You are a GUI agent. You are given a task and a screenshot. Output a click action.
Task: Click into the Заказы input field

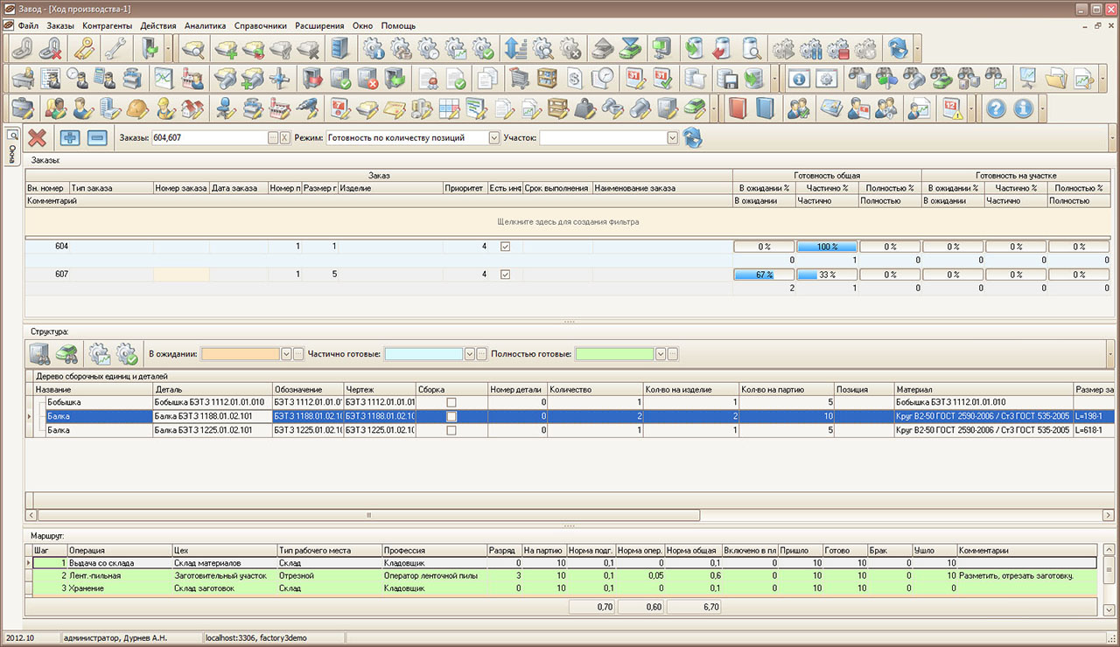tap(208, 138)
